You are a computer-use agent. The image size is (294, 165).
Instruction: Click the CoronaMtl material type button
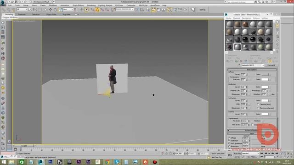pyautogui.click(x=271, y=65)
